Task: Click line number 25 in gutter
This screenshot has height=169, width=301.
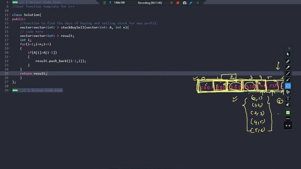Action: click(6, 74)
